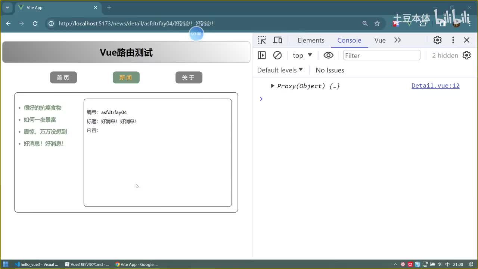This screenshot has width=478, height=269.
Task: Open DevTools settings gear
Action: (x=437, y=40)
